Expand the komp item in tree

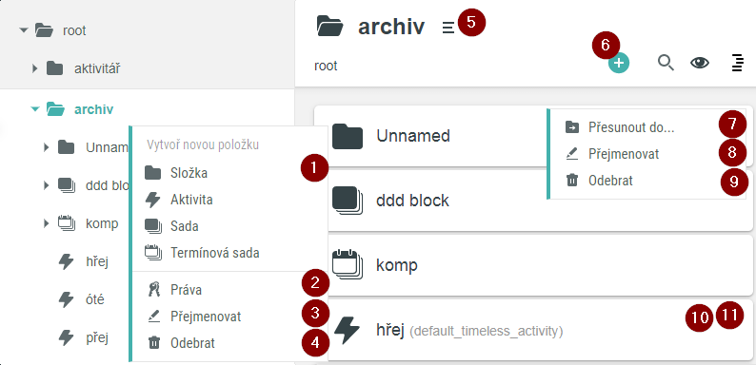47,223
